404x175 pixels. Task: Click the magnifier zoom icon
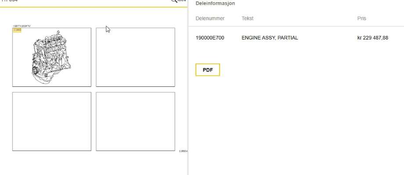(x=174, y=1)
